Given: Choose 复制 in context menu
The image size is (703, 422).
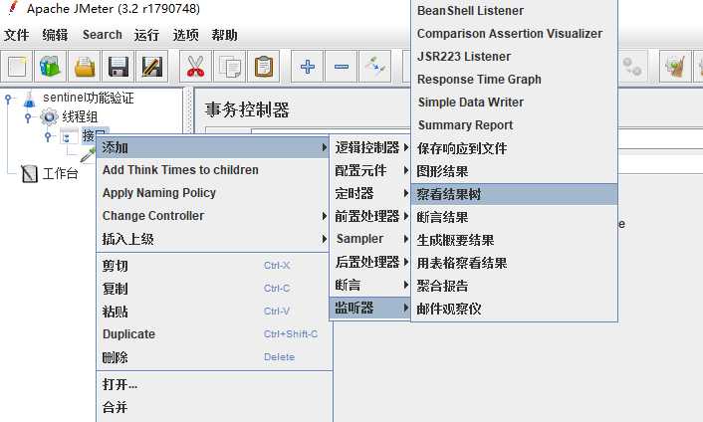Looking at the screenshot, I should (214, 289).
